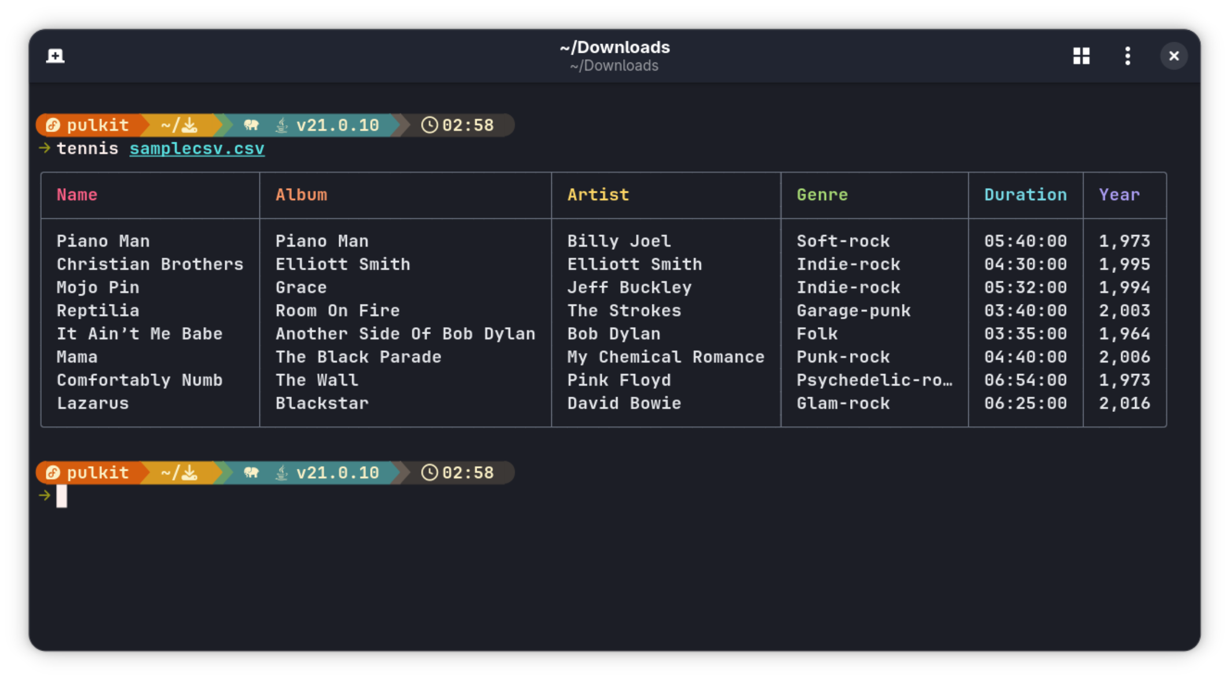The width and height of the screenshot is (1230, 680).
Task: Open the three-dot main menu
Action: [x=1127, y=56]
